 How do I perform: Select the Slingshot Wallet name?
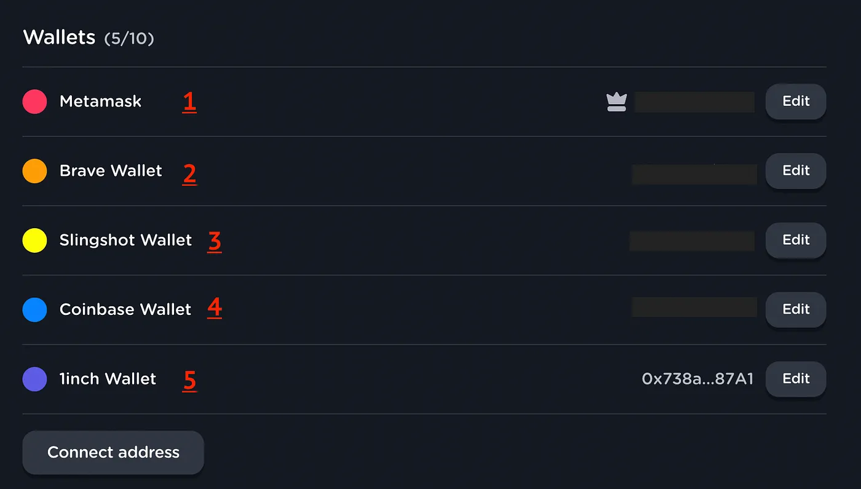point(125,241)
